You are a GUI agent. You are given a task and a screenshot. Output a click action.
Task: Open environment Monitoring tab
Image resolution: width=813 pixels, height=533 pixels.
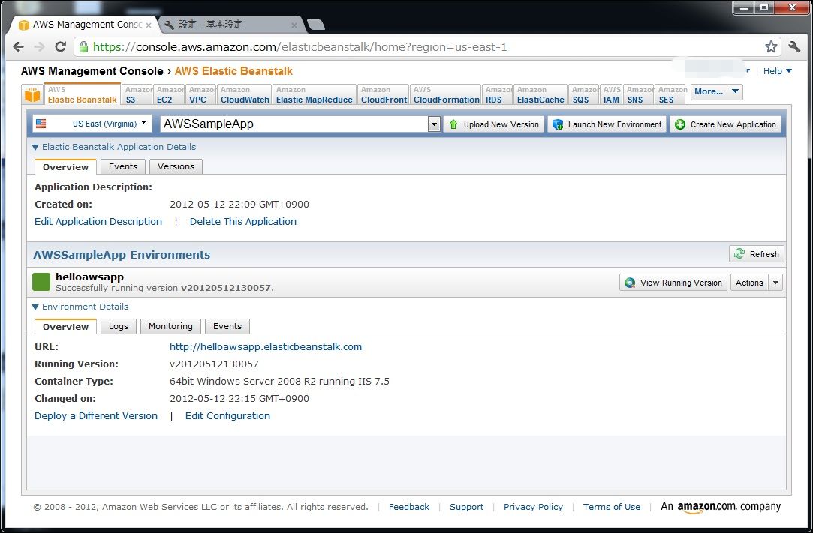click(170, 326)
